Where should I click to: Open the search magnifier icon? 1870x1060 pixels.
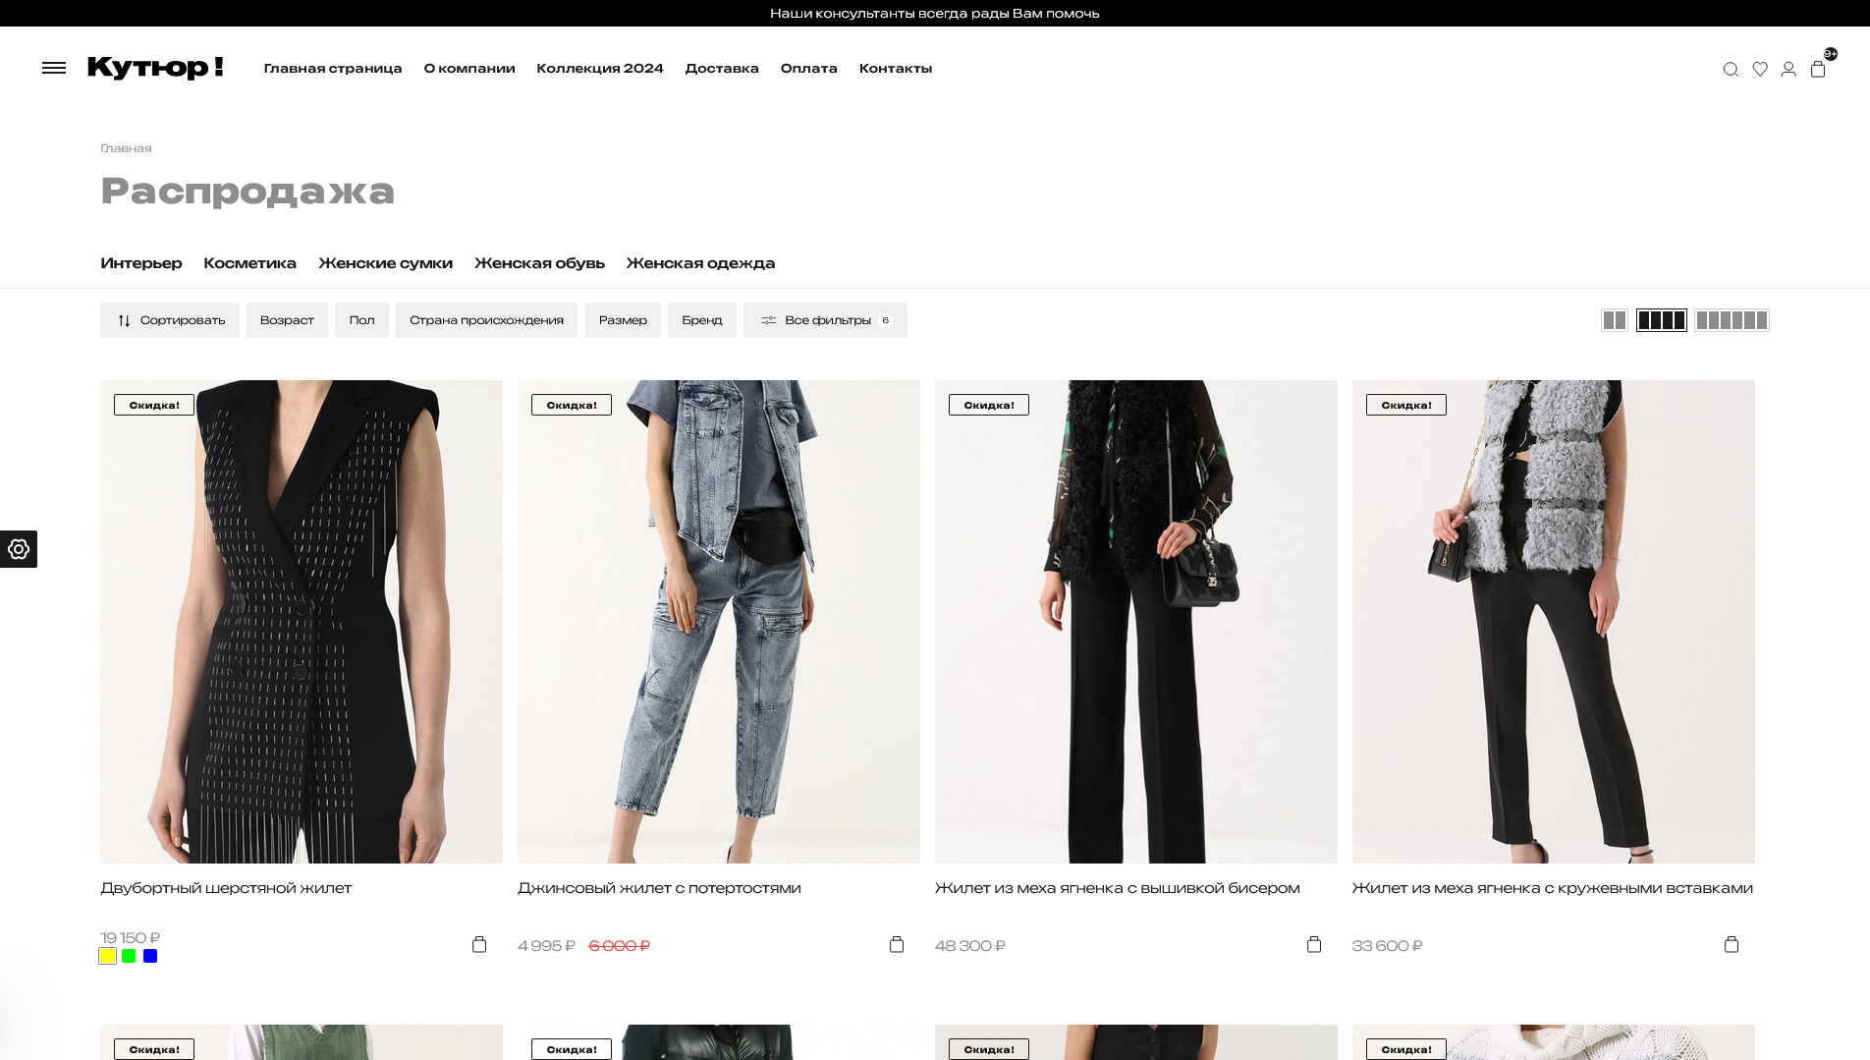pyautogui.click(x=1731, y=69)
